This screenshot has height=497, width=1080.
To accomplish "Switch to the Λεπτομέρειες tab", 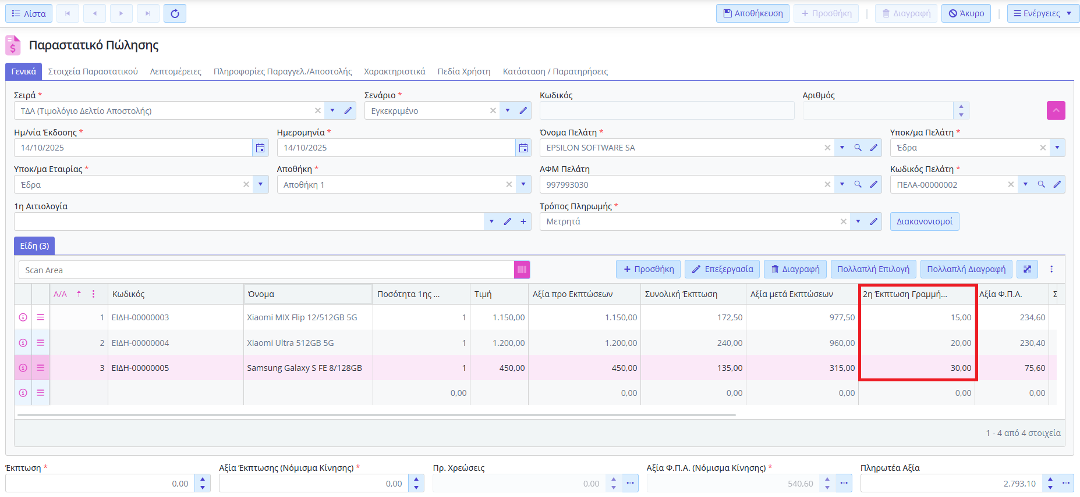I will 175,71.
